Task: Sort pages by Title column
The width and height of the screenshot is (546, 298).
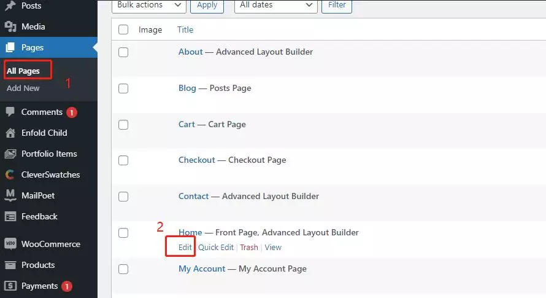Action: (185, 29)
